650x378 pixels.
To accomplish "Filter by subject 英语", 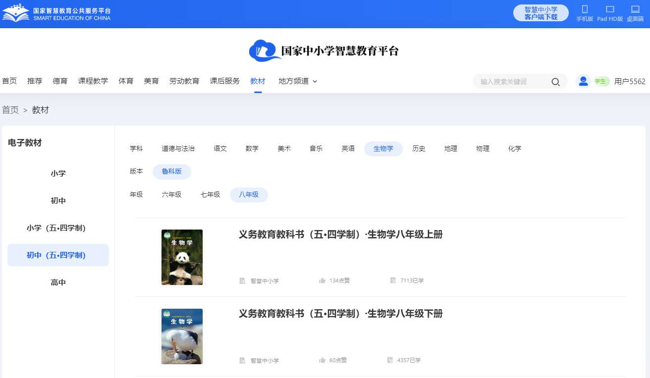I will pyautogui.click(x=348, y=148).
